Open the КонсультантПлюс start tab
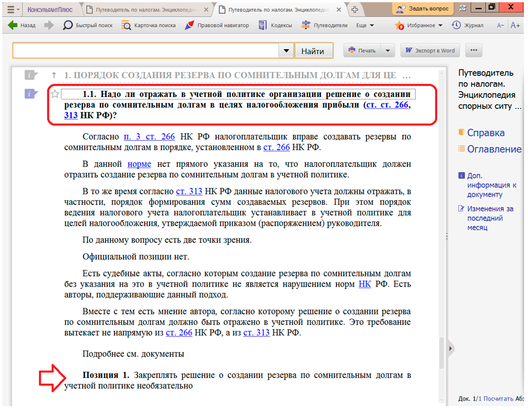 50,9
